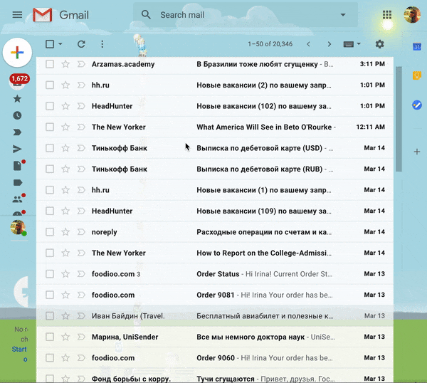This screenshot has width=427, height=383.
Task: Select the checkbox for hh.ru 1:01 PM email
Action: (x=50, y=85)
